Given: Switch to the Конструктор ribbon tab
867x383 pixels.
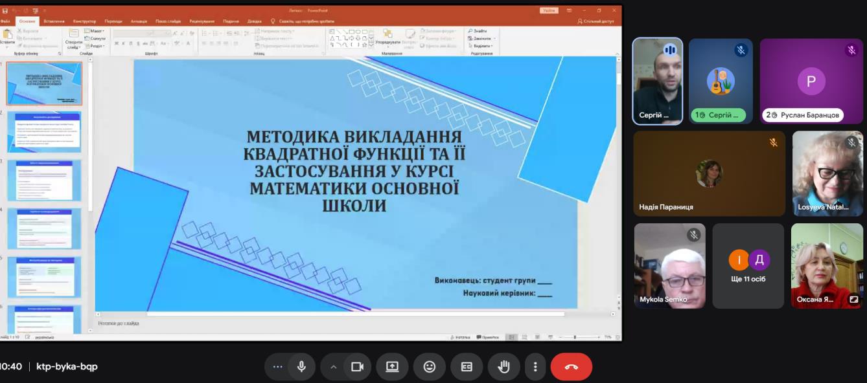Looking at the screenshot, I should tap(84, 21).
